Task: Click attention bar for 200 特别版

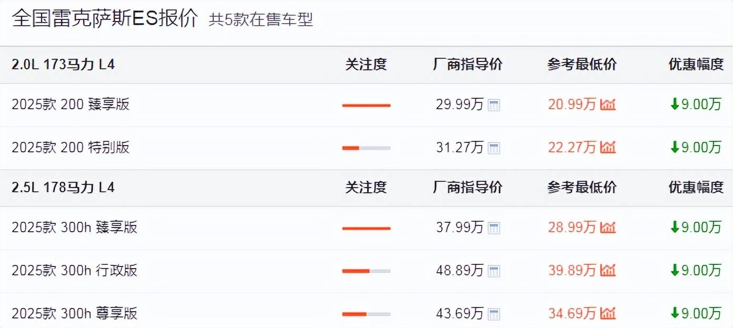Action: click(x=366, y=148)
